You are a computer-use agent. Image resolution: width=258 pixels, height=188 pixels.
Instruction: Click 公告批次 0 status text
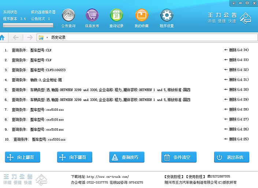[41, 19]
